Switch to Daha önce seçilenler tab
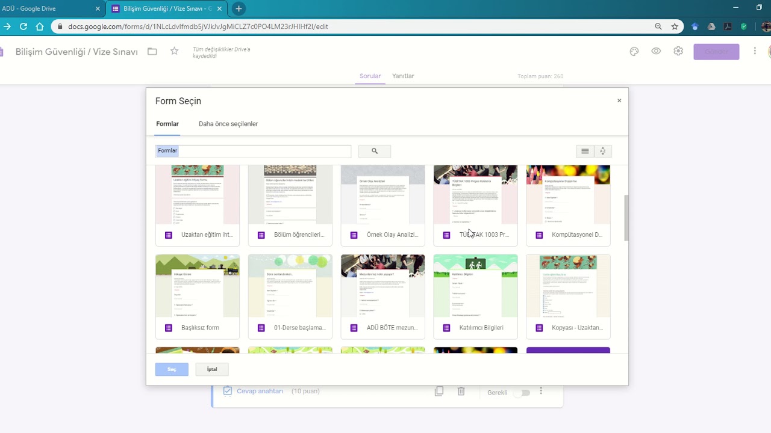The width and height of the screenshot is (771, 433). pyautogui.click(x=228, y=124)
